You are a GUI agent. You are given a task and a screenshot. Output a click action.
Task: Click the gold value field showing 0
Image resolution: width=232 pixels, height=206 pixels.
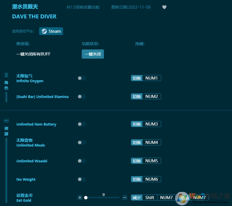click(103, 195)
